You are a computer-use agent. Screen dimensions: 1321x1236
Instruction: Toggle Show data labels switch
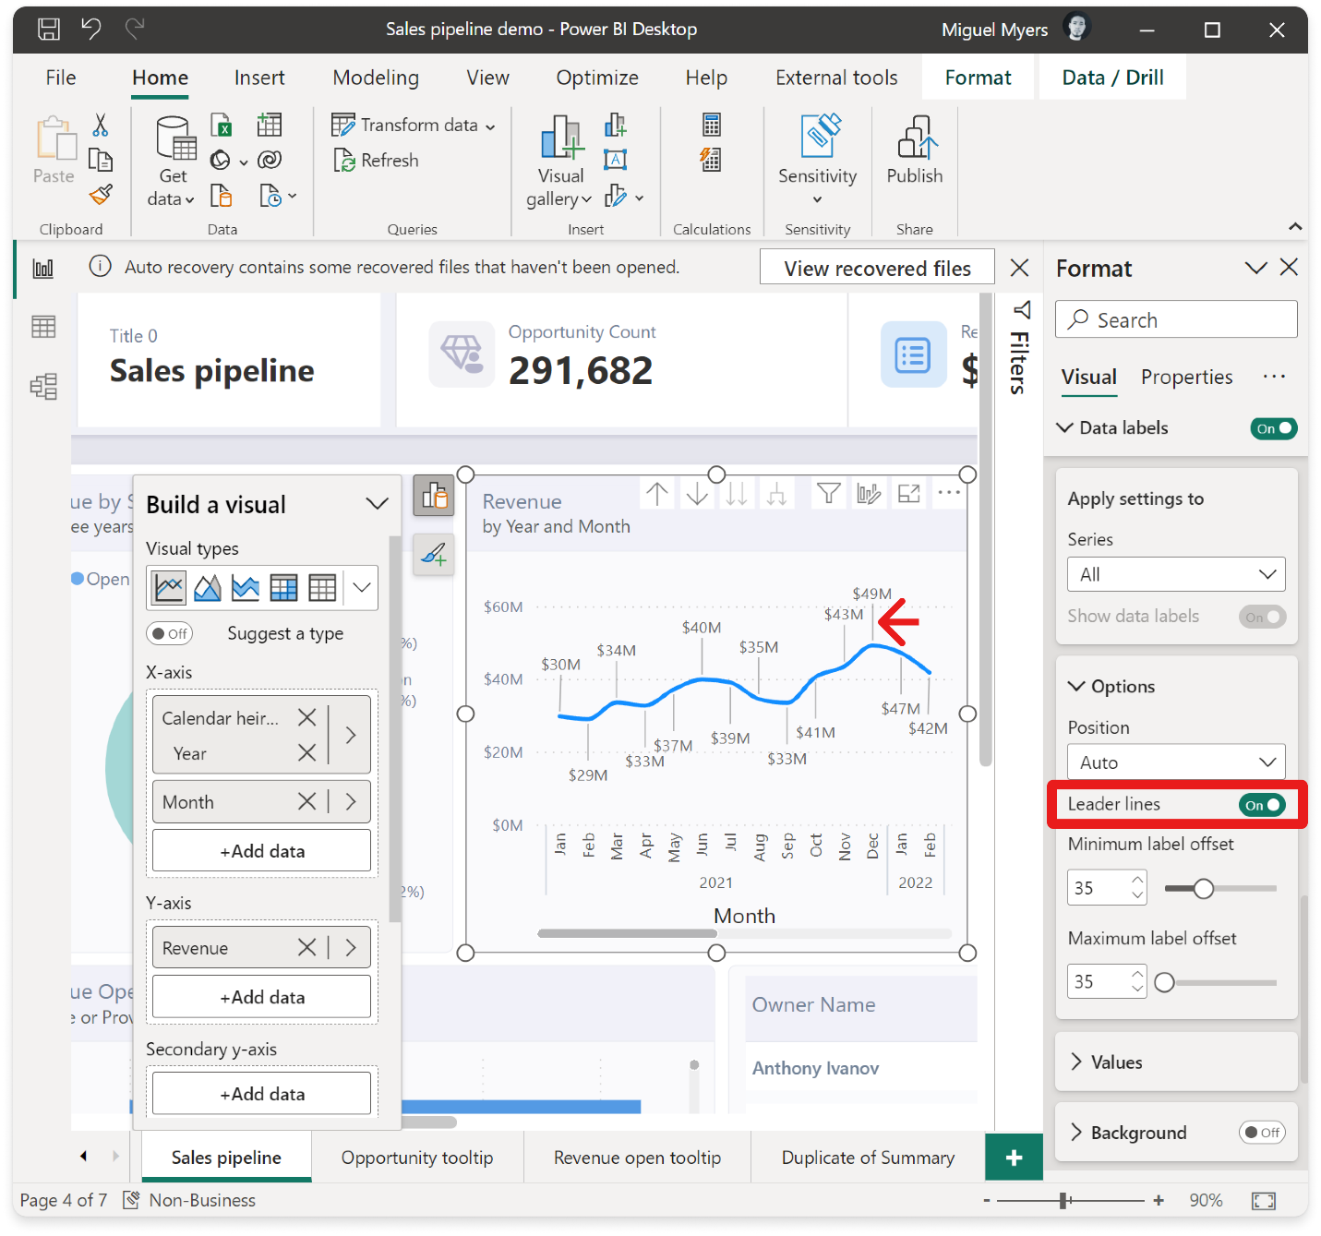click(1262, 618)
